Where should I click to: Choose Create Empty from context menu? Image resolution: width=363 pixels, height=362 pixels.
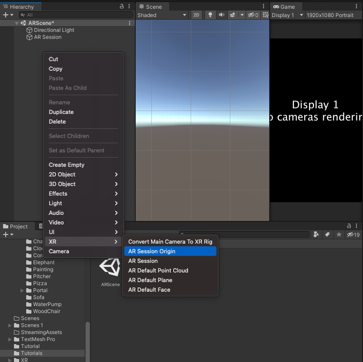[84, 165]
